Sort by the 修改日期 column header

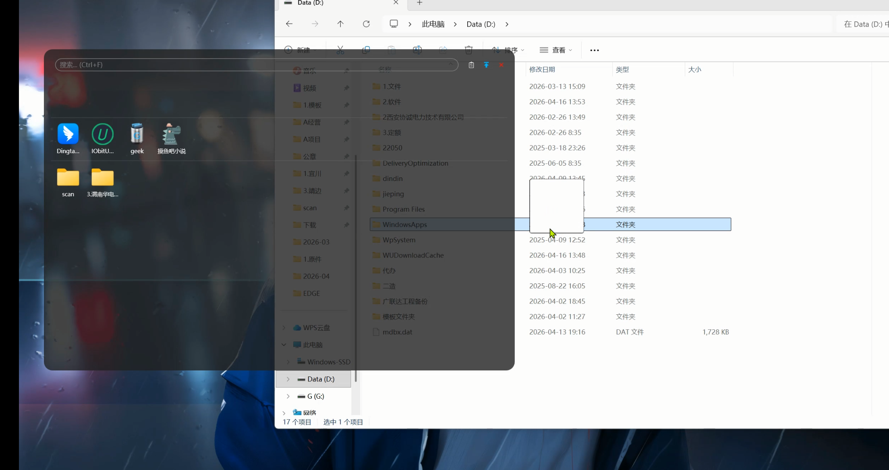542,69
